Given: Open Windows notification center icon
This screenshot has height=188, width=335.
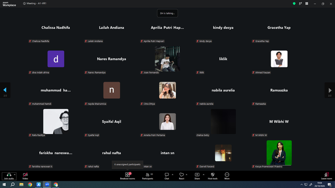Looking at the screenshot, I should click(x=330, y=184).
